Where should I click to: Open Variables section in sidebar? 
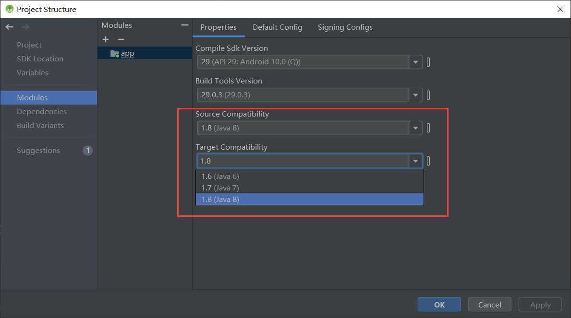tap(32, 72)
